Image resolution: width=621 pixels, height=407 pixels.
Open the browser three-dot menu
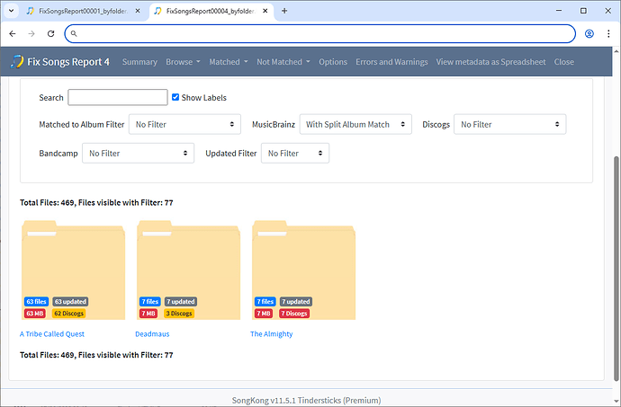point(608,33)
